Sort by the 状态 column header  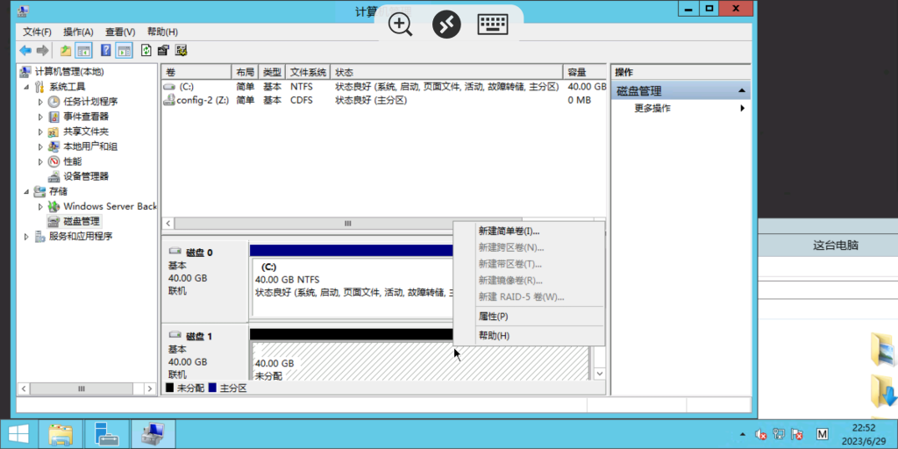point(446,72)
